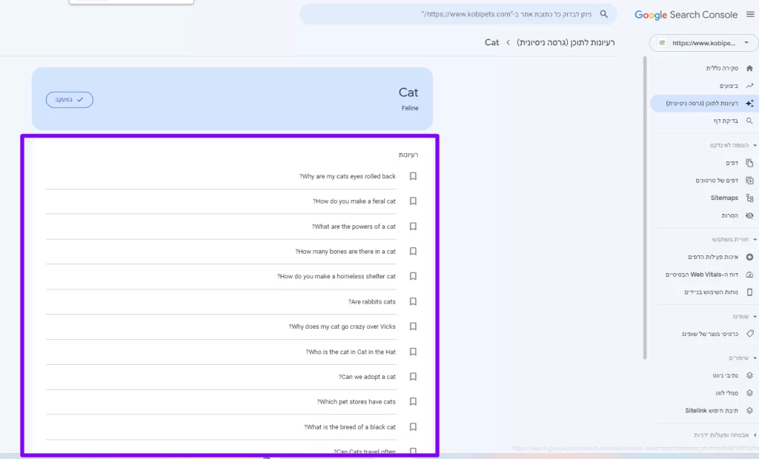Bookmark the 'How many bones are there in a cat' idea
Image resolution: width=759 pixels, height=459 pixels.
pyautogui.click(x=413, y=252)
